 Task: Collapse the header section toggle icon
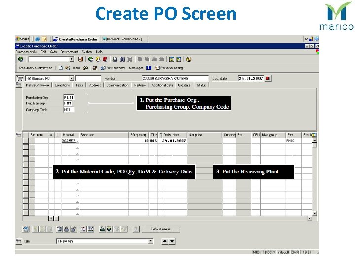(19, 85)
